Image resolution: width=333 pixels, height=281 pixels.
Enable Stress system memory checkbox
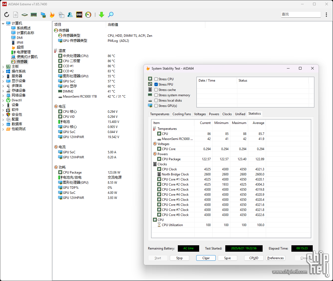tap(156, 95)
